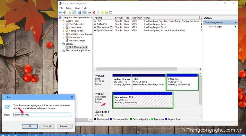Open the Run dialog Open dropdown arrow
This screenshot has height=136, width=246.
[70, 115]
